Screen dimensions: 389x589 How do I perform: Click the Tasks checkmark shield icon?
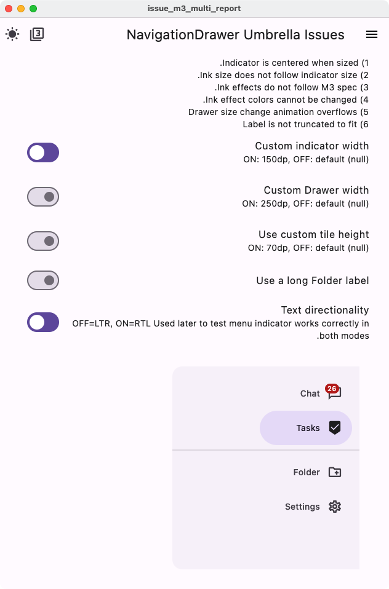334,428
